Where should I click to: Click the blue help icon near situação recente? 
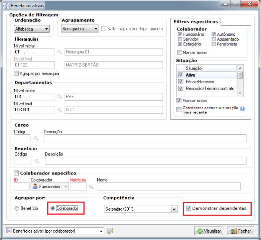click(242, 109)
